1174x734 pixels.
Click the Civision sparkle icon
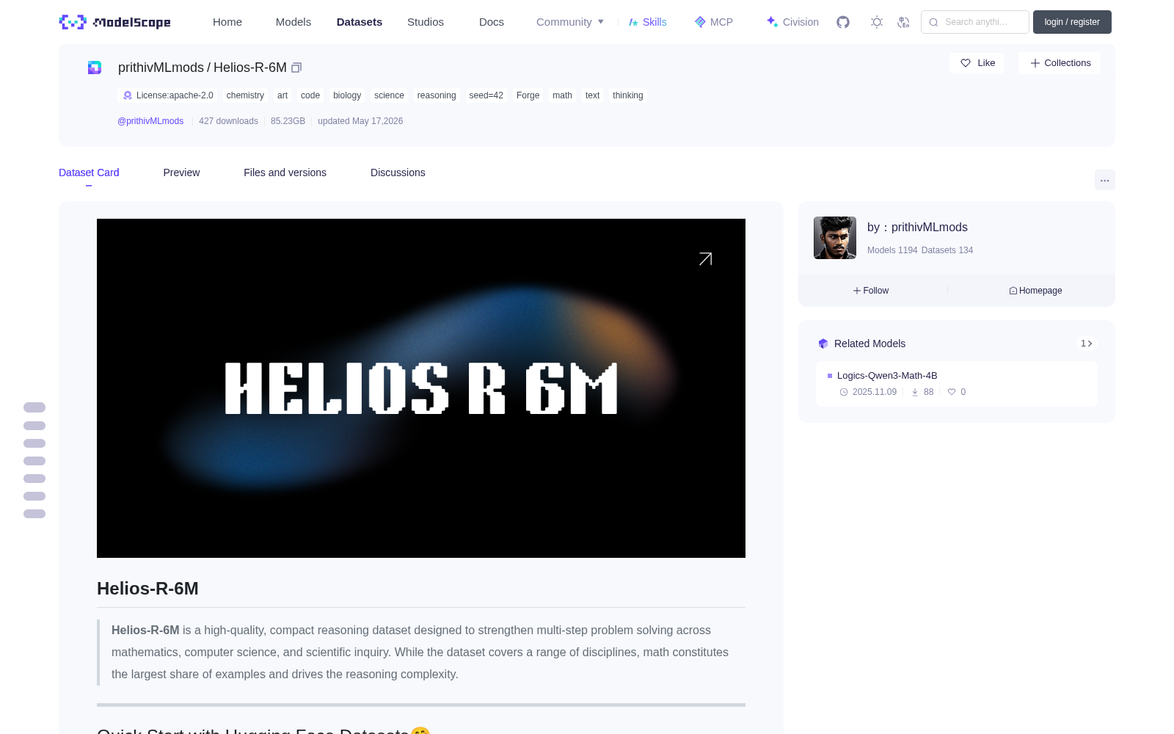(772, 22)
